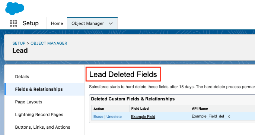This screenshot has height=135, width=255.
Task: Click the Lead Deleted Fields heading
Action: 123,74
